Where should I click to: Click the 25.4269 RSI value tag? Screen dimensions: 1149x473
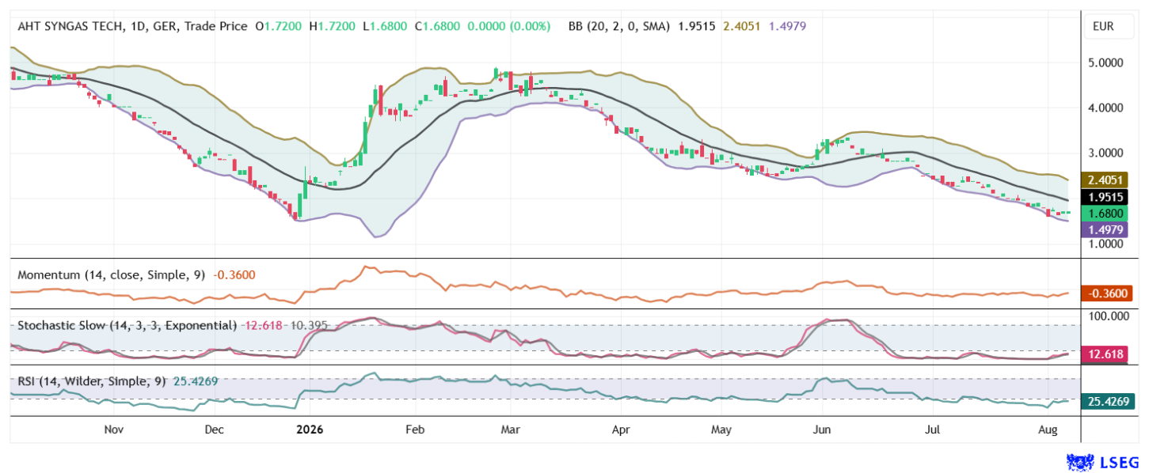(x=1108, y=402)
